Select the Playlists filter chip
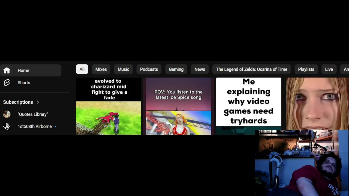The width and height of the screenshot is (349, 196). click(306, 69)
